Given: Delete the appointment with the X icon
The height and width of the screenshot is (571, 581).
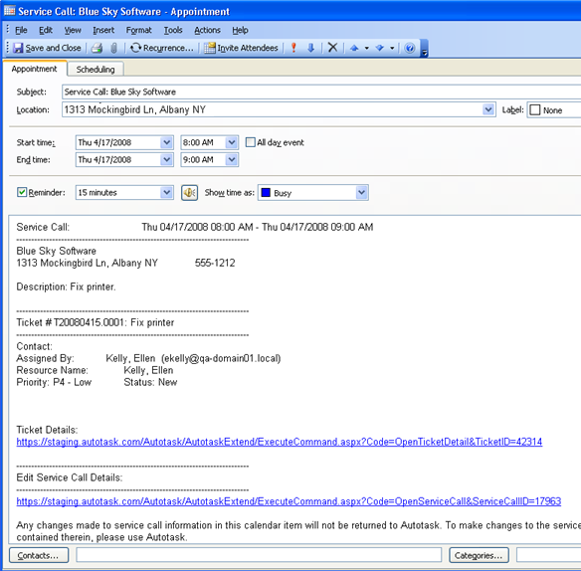Looking at the screenshot, I should click(332, 48).
